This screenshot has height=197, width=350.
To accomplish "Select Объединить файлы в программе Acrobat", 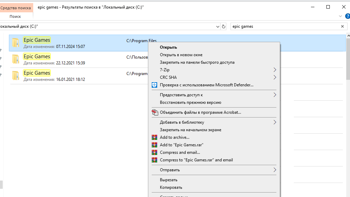I will click(200, 112).
